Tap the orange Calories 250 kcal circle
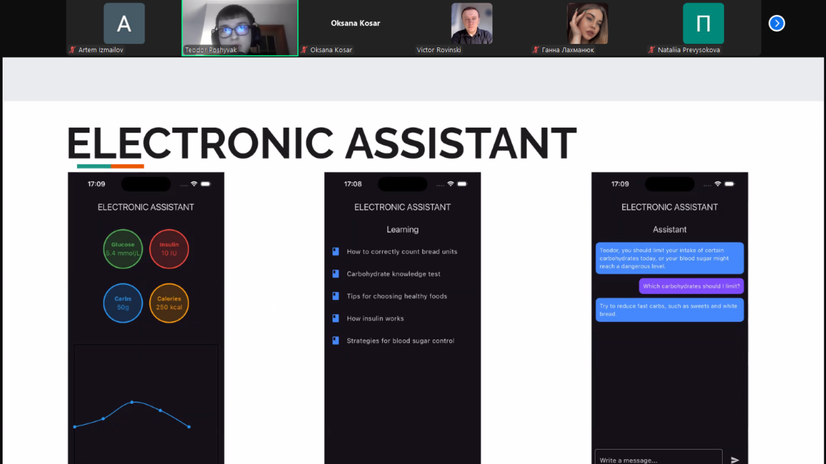 coord(169,303)
